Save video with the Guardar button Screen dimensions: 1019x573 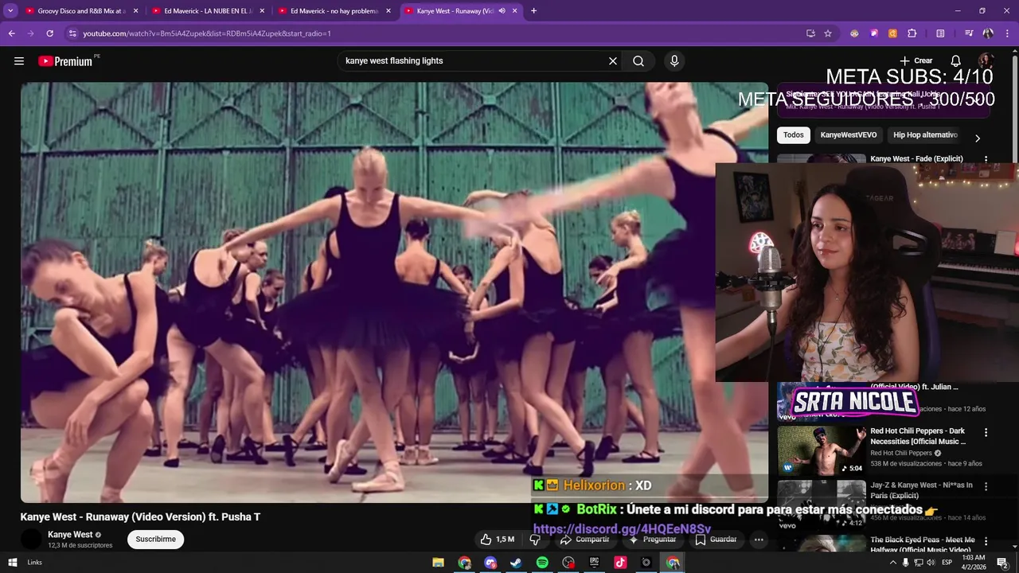[716, 540]
